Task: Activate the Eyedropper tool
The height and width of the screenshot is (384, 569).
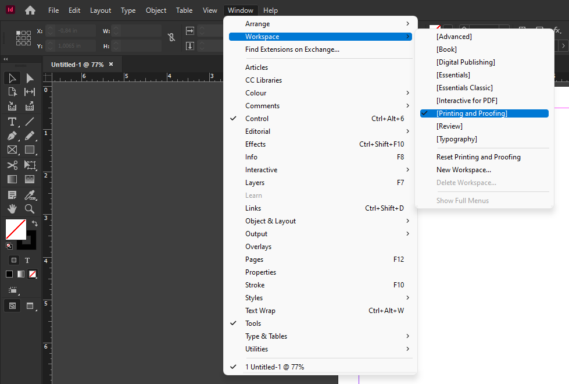Action: [x=30, y=195]
